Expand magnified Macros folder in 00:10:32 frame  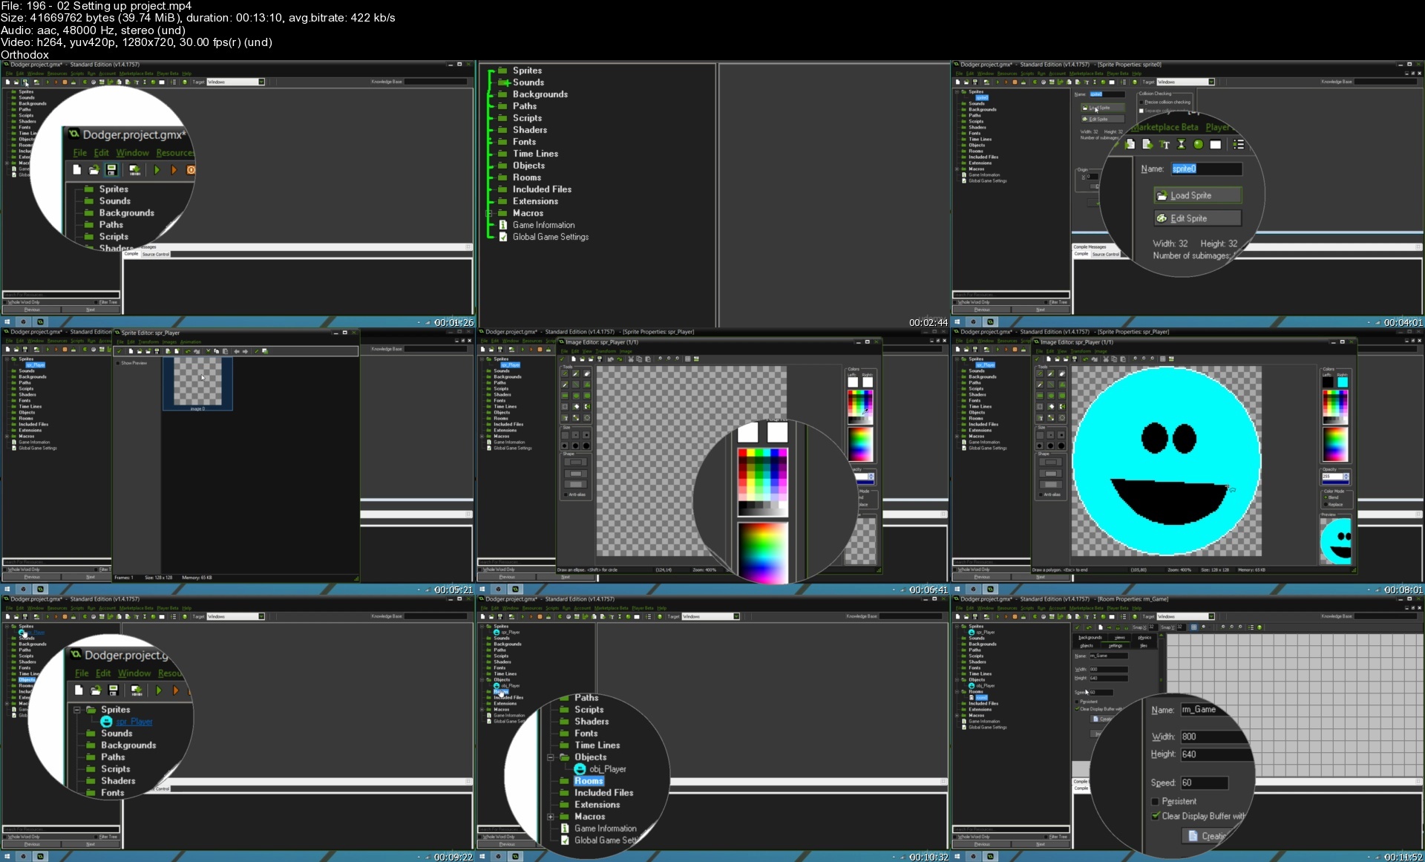550,817
